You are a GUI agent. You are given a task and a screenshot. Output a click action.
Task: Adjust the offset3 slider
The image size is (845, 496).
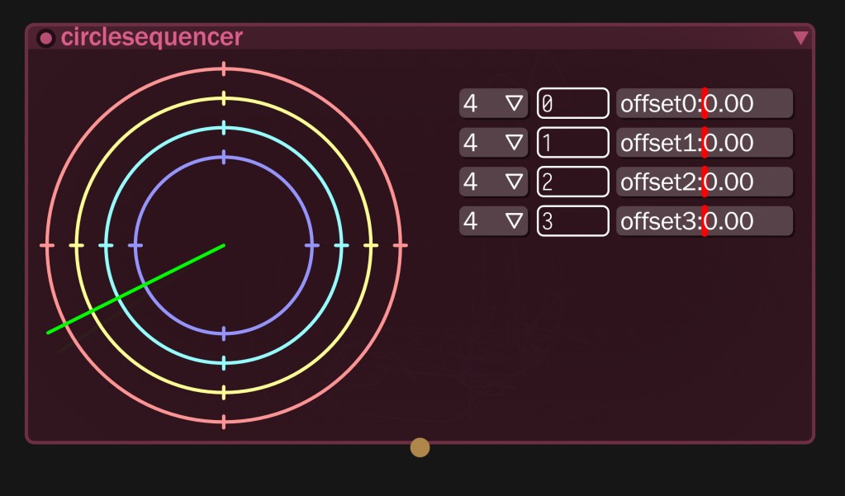[x=705, y=221]
